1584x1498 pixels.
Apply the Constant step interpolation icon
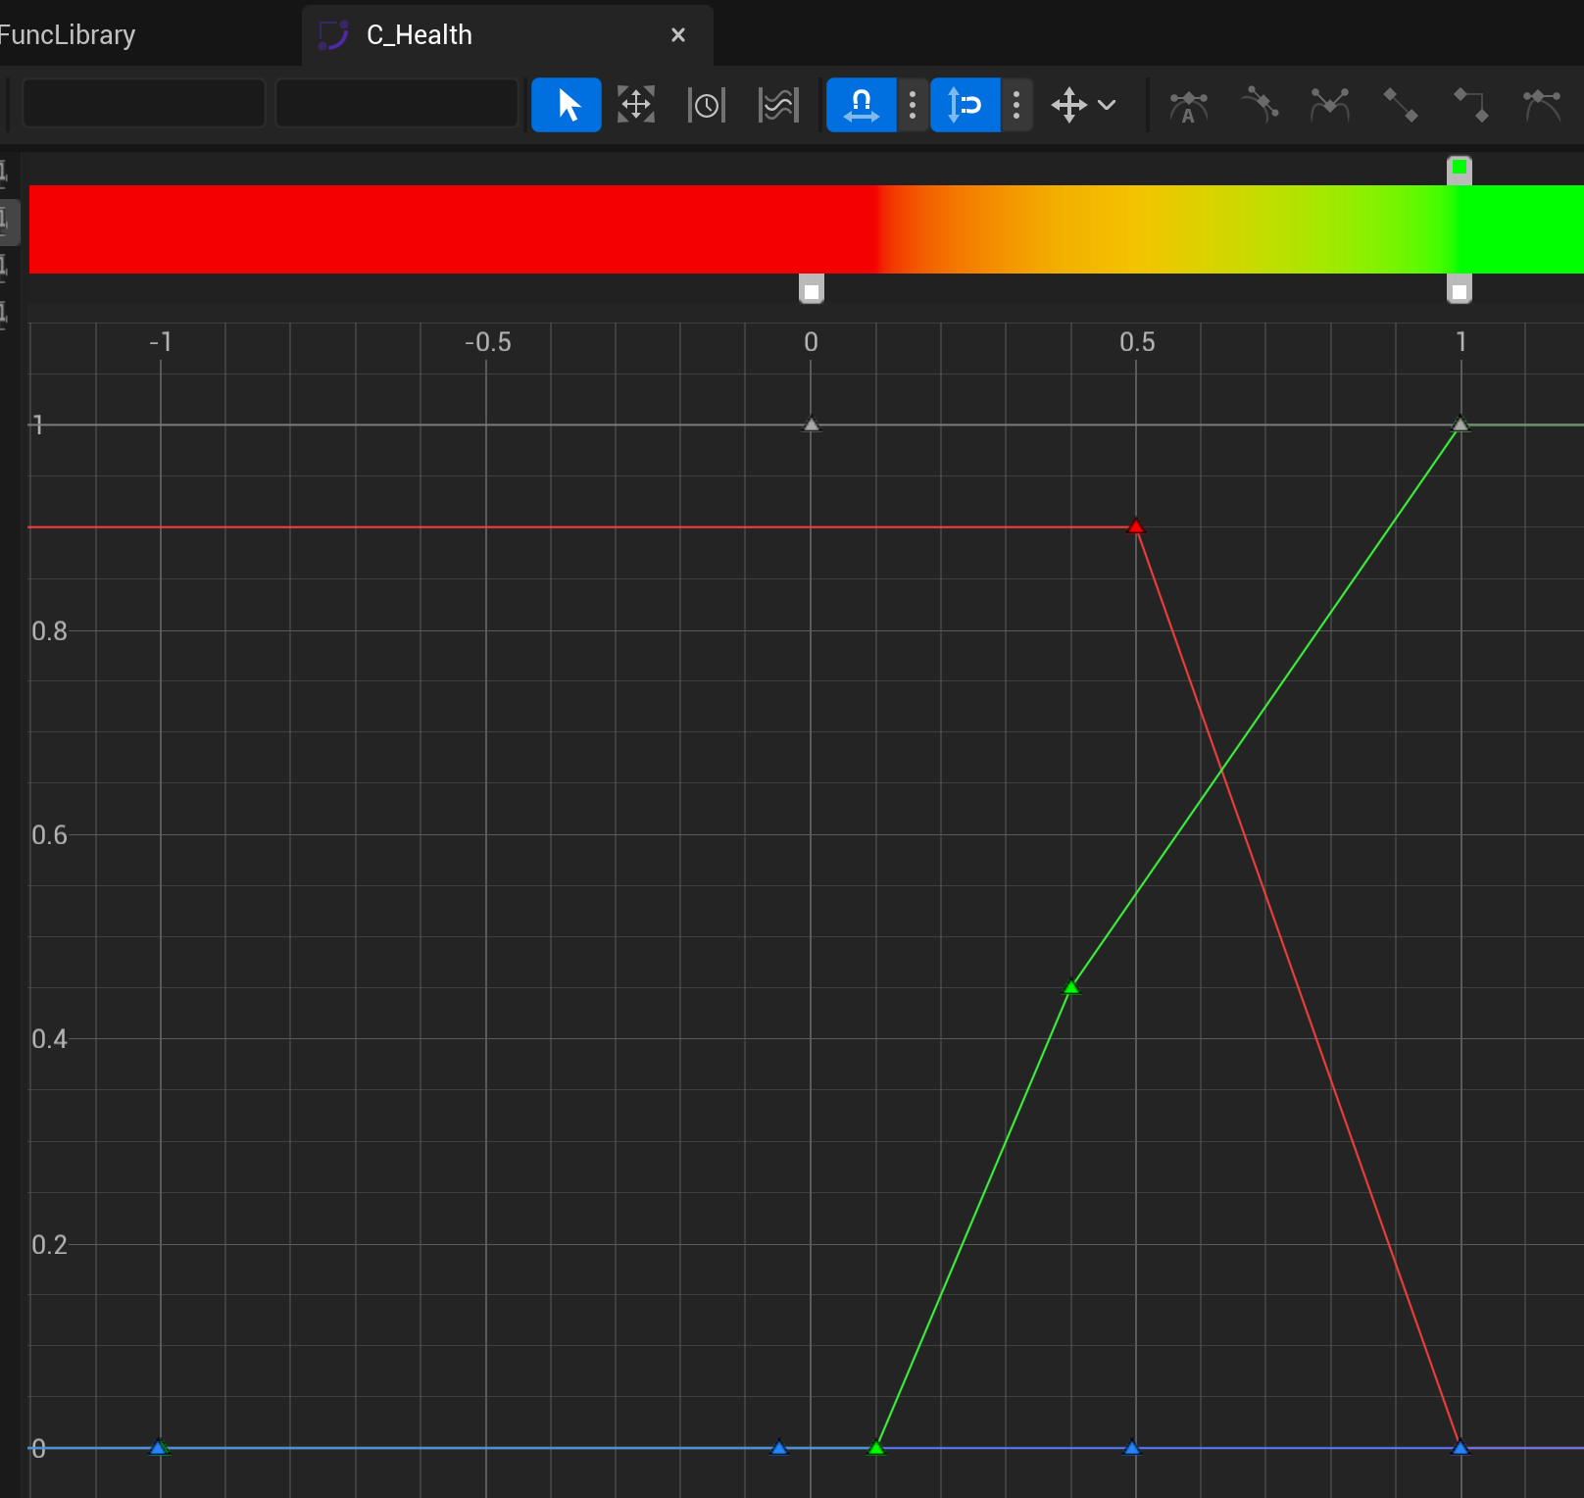pos(1470,105)
